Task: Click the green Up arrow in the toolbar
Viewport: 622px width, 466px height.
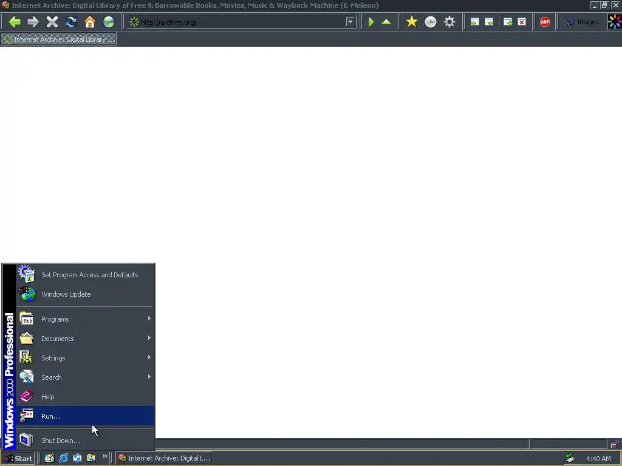Action: tap(386, 22)
